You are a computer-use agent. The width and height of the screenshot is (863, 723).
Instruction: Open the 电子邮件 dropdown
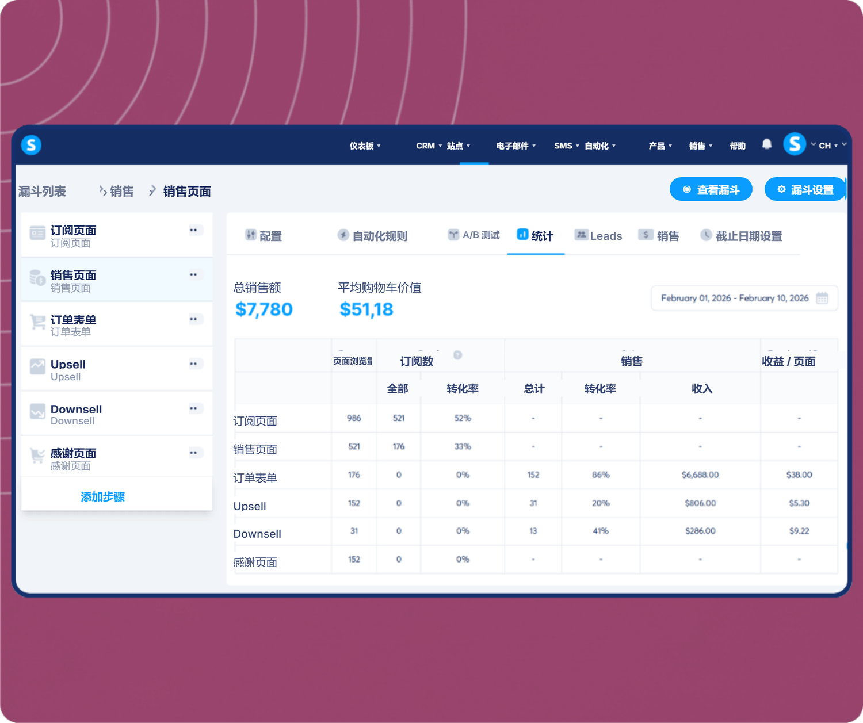515,146
